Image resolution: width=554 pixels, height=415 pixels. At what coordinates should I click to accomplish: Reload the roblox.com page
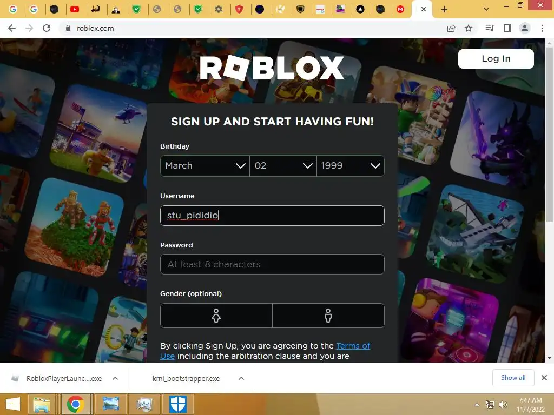(x=47, y=28)
